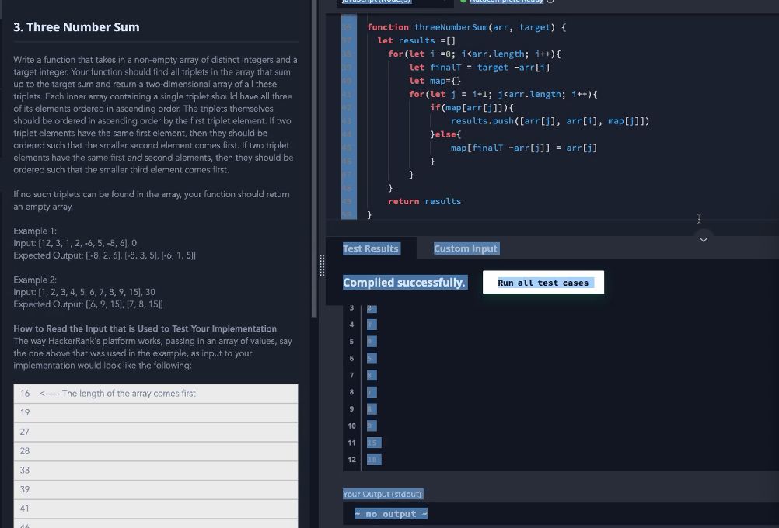Click the inner for loop with 'let j = i+1'

(503, 94)
